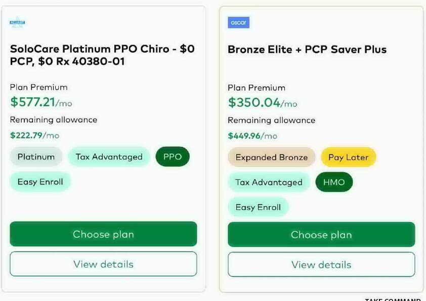
Task: View details for SoloCare Platinum PPO plan
Action: pos(103,264)
